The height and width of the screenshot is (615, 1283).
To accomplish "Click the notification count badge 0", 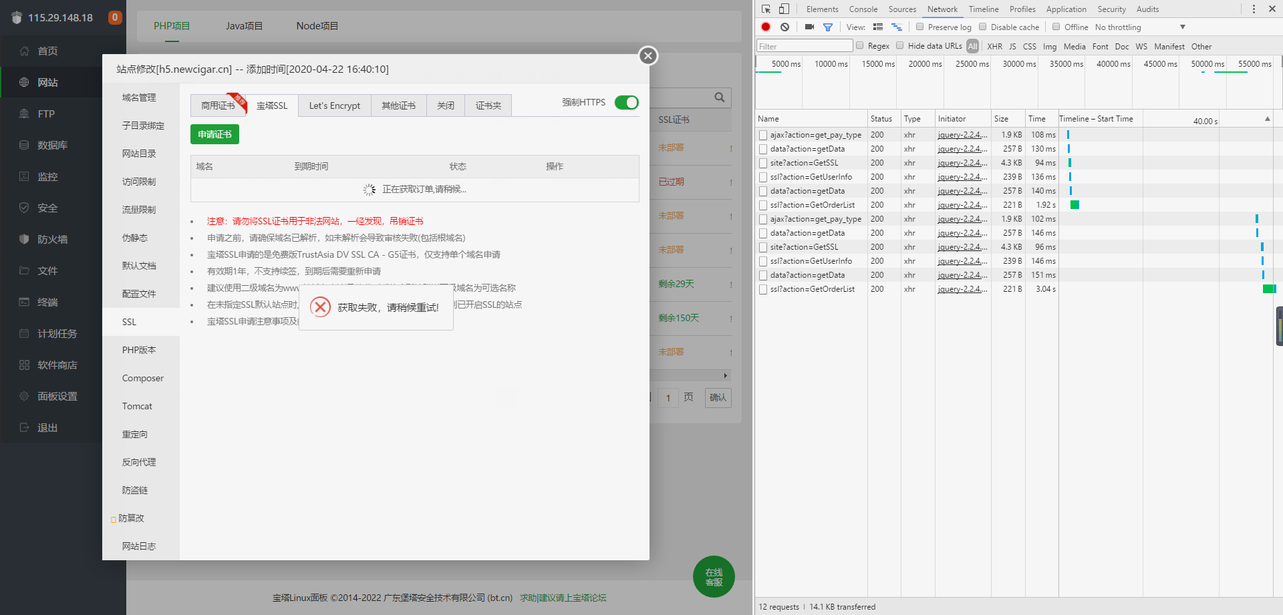I will 115,17.
